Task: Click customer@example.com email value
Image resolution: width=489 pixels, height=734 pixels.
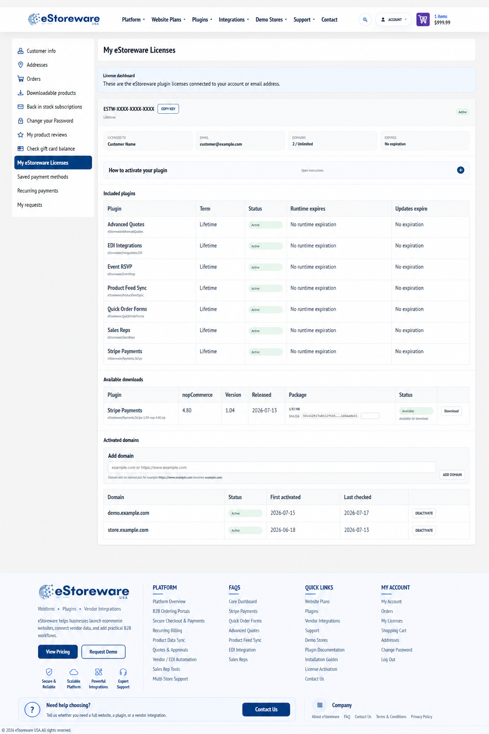Action: 221,144
